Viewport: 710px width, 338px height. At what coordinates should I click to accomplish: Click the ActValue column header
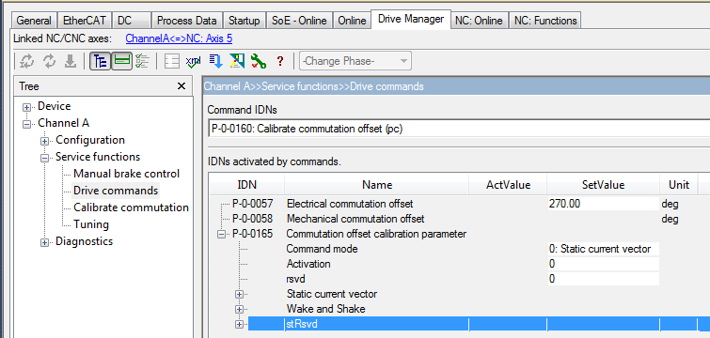click(508, 185)
